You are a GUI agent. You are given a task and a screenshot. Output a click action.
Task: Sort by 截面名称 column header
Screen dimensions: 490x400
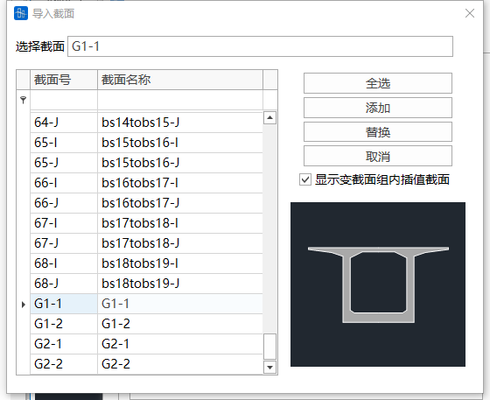180,80
